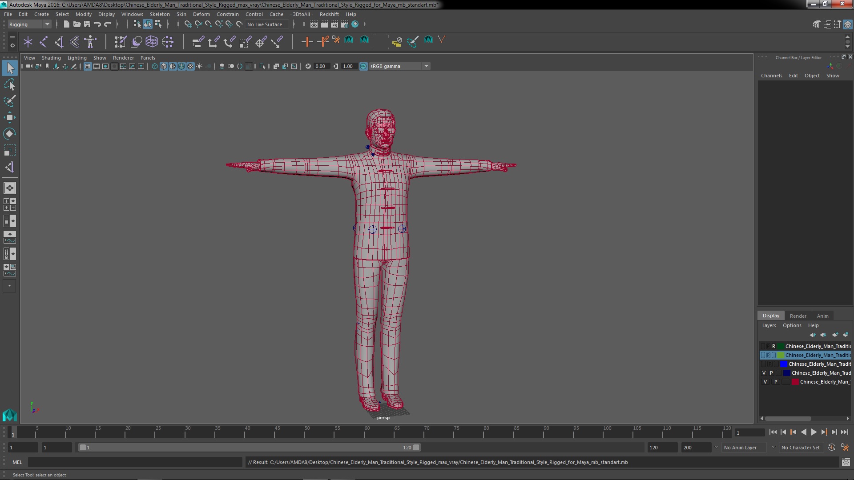
Task: Click Move layer up icon
Action: click(x=813, y=335)
